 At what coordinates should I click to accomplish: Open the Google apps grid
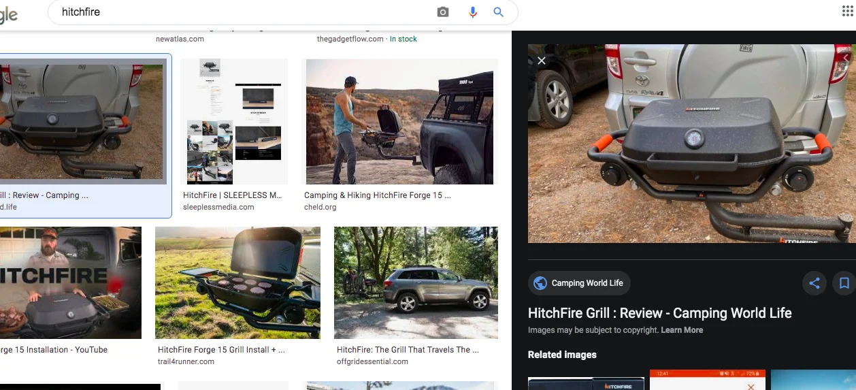pyautogui.click(x=847, y=12)
